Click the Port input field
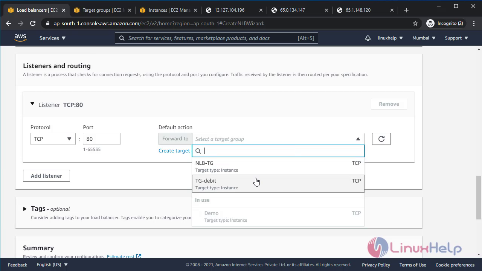 click(x=102, y=139)
